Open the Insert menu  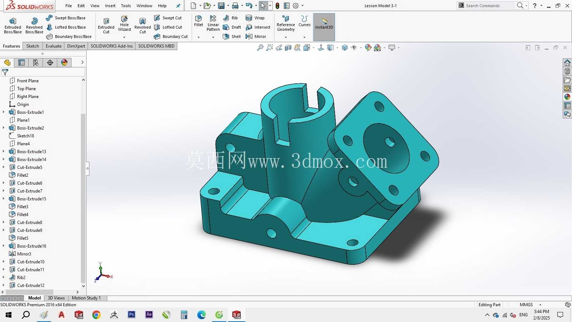point(110,6)
